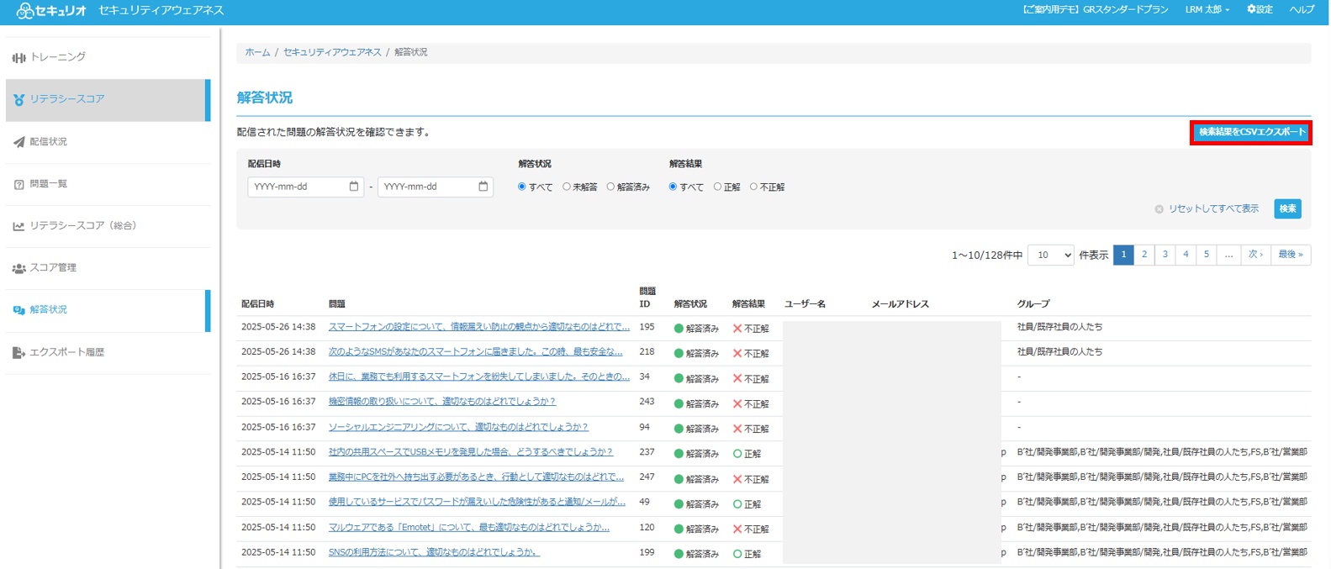
Task: Select 不正解 radio under 解答結果
Action: tap(753, 187)
